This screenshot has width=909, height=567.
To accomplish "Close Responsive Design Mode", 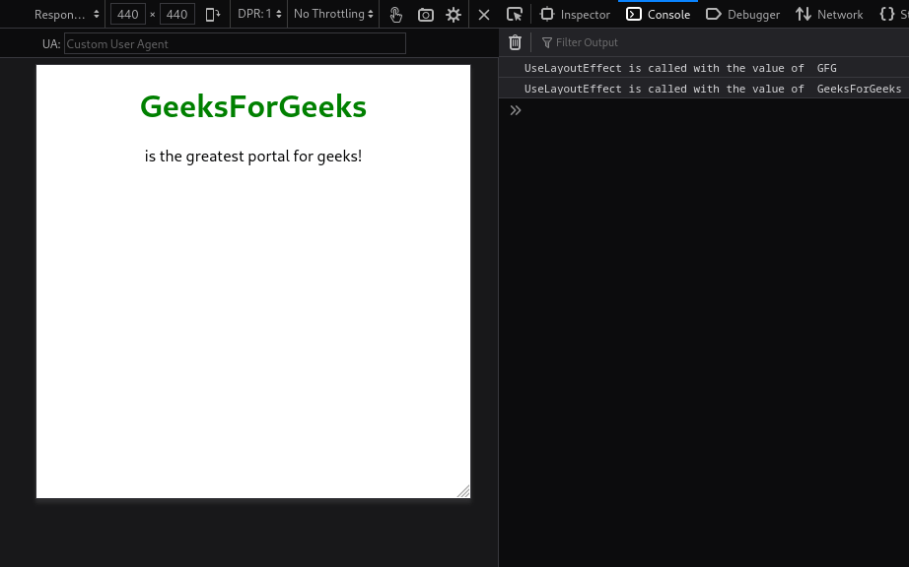I will click(x=484, y=15).
